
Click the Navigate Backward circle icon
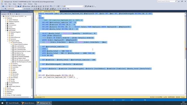point(3,6)
